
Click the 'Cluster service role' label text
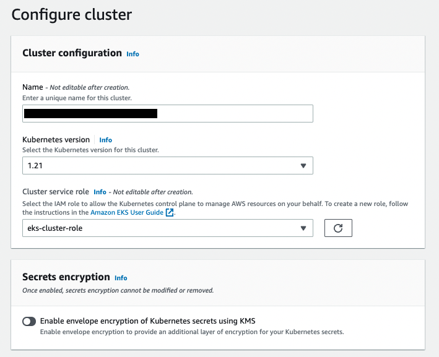click(56, 192)
